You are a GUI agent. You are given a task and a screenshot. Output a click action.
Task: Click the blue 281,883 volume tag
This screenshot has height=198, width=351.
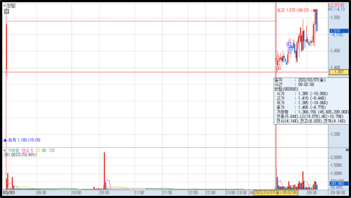[x=339, y=184]
